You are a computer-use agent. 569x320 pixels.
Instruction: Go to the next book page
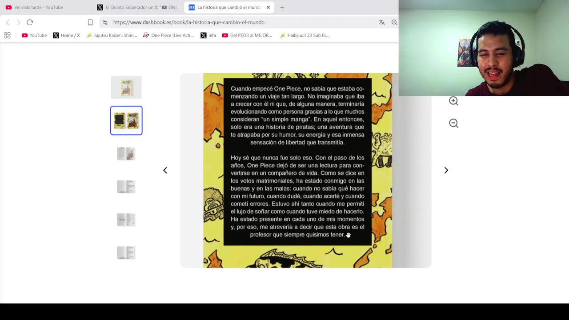coord(446,170)
